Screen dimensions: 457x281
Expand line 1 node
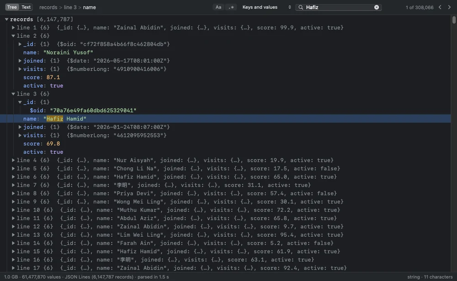click(13, 28)
